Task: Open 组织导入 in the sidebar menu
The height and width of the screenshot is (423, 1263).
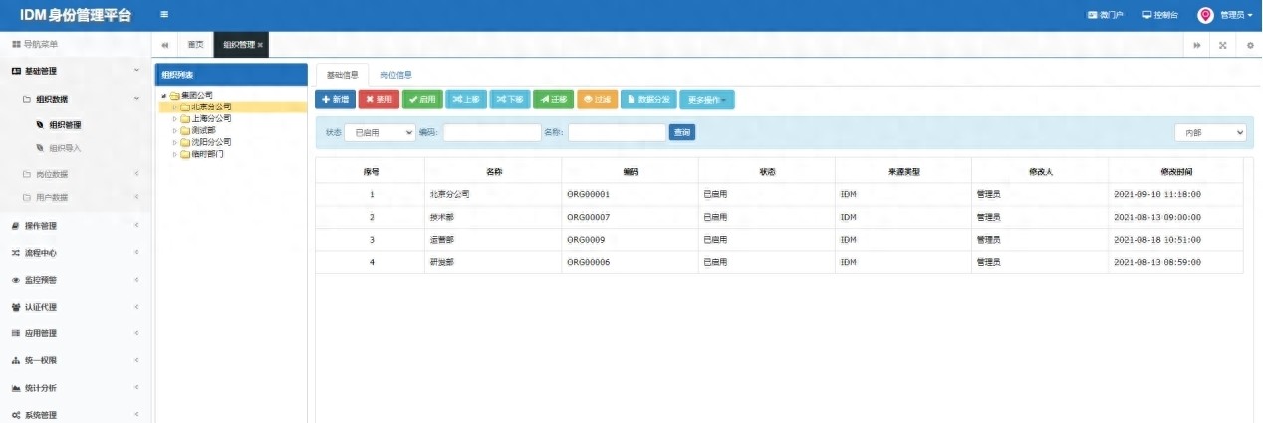Action: pyautogui.click(x=65, y=148)
